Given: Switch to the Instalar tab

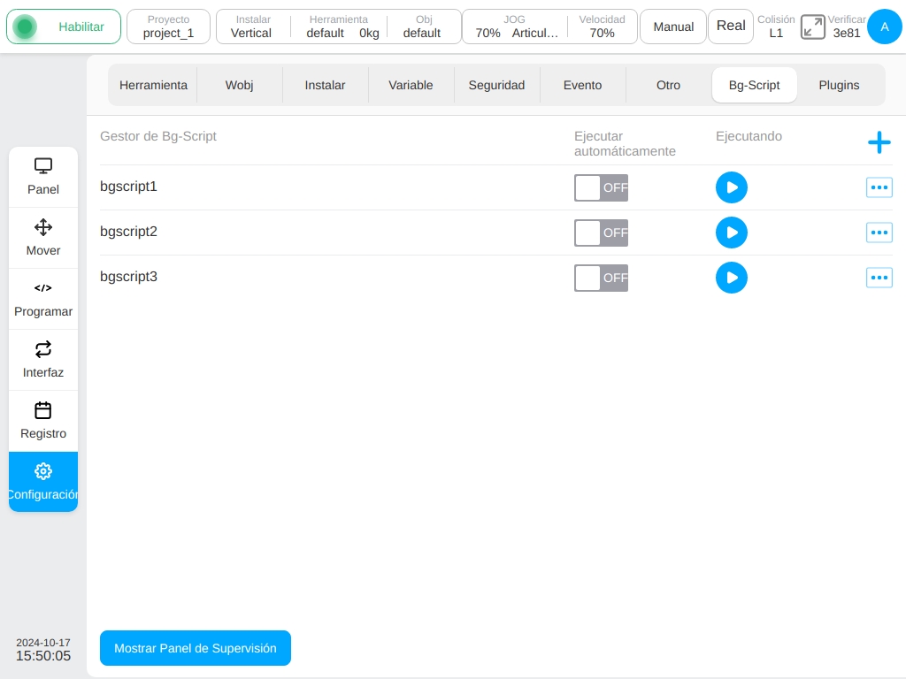Looking at the screenshot, I should click(325, 85).
